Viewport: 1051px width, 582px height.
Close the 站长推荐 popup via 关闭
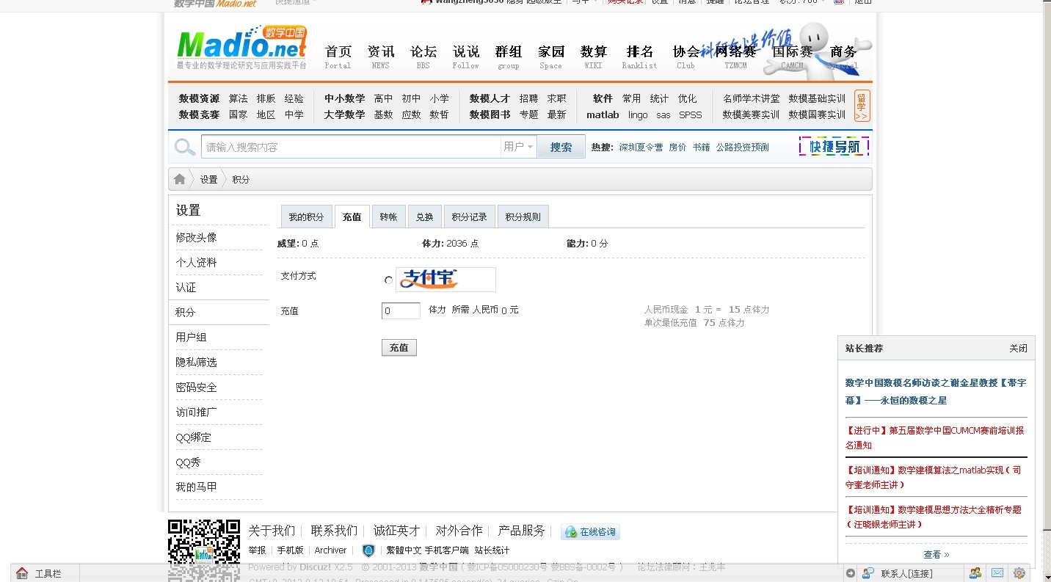pyautogui.click(x=1018, y=349)
